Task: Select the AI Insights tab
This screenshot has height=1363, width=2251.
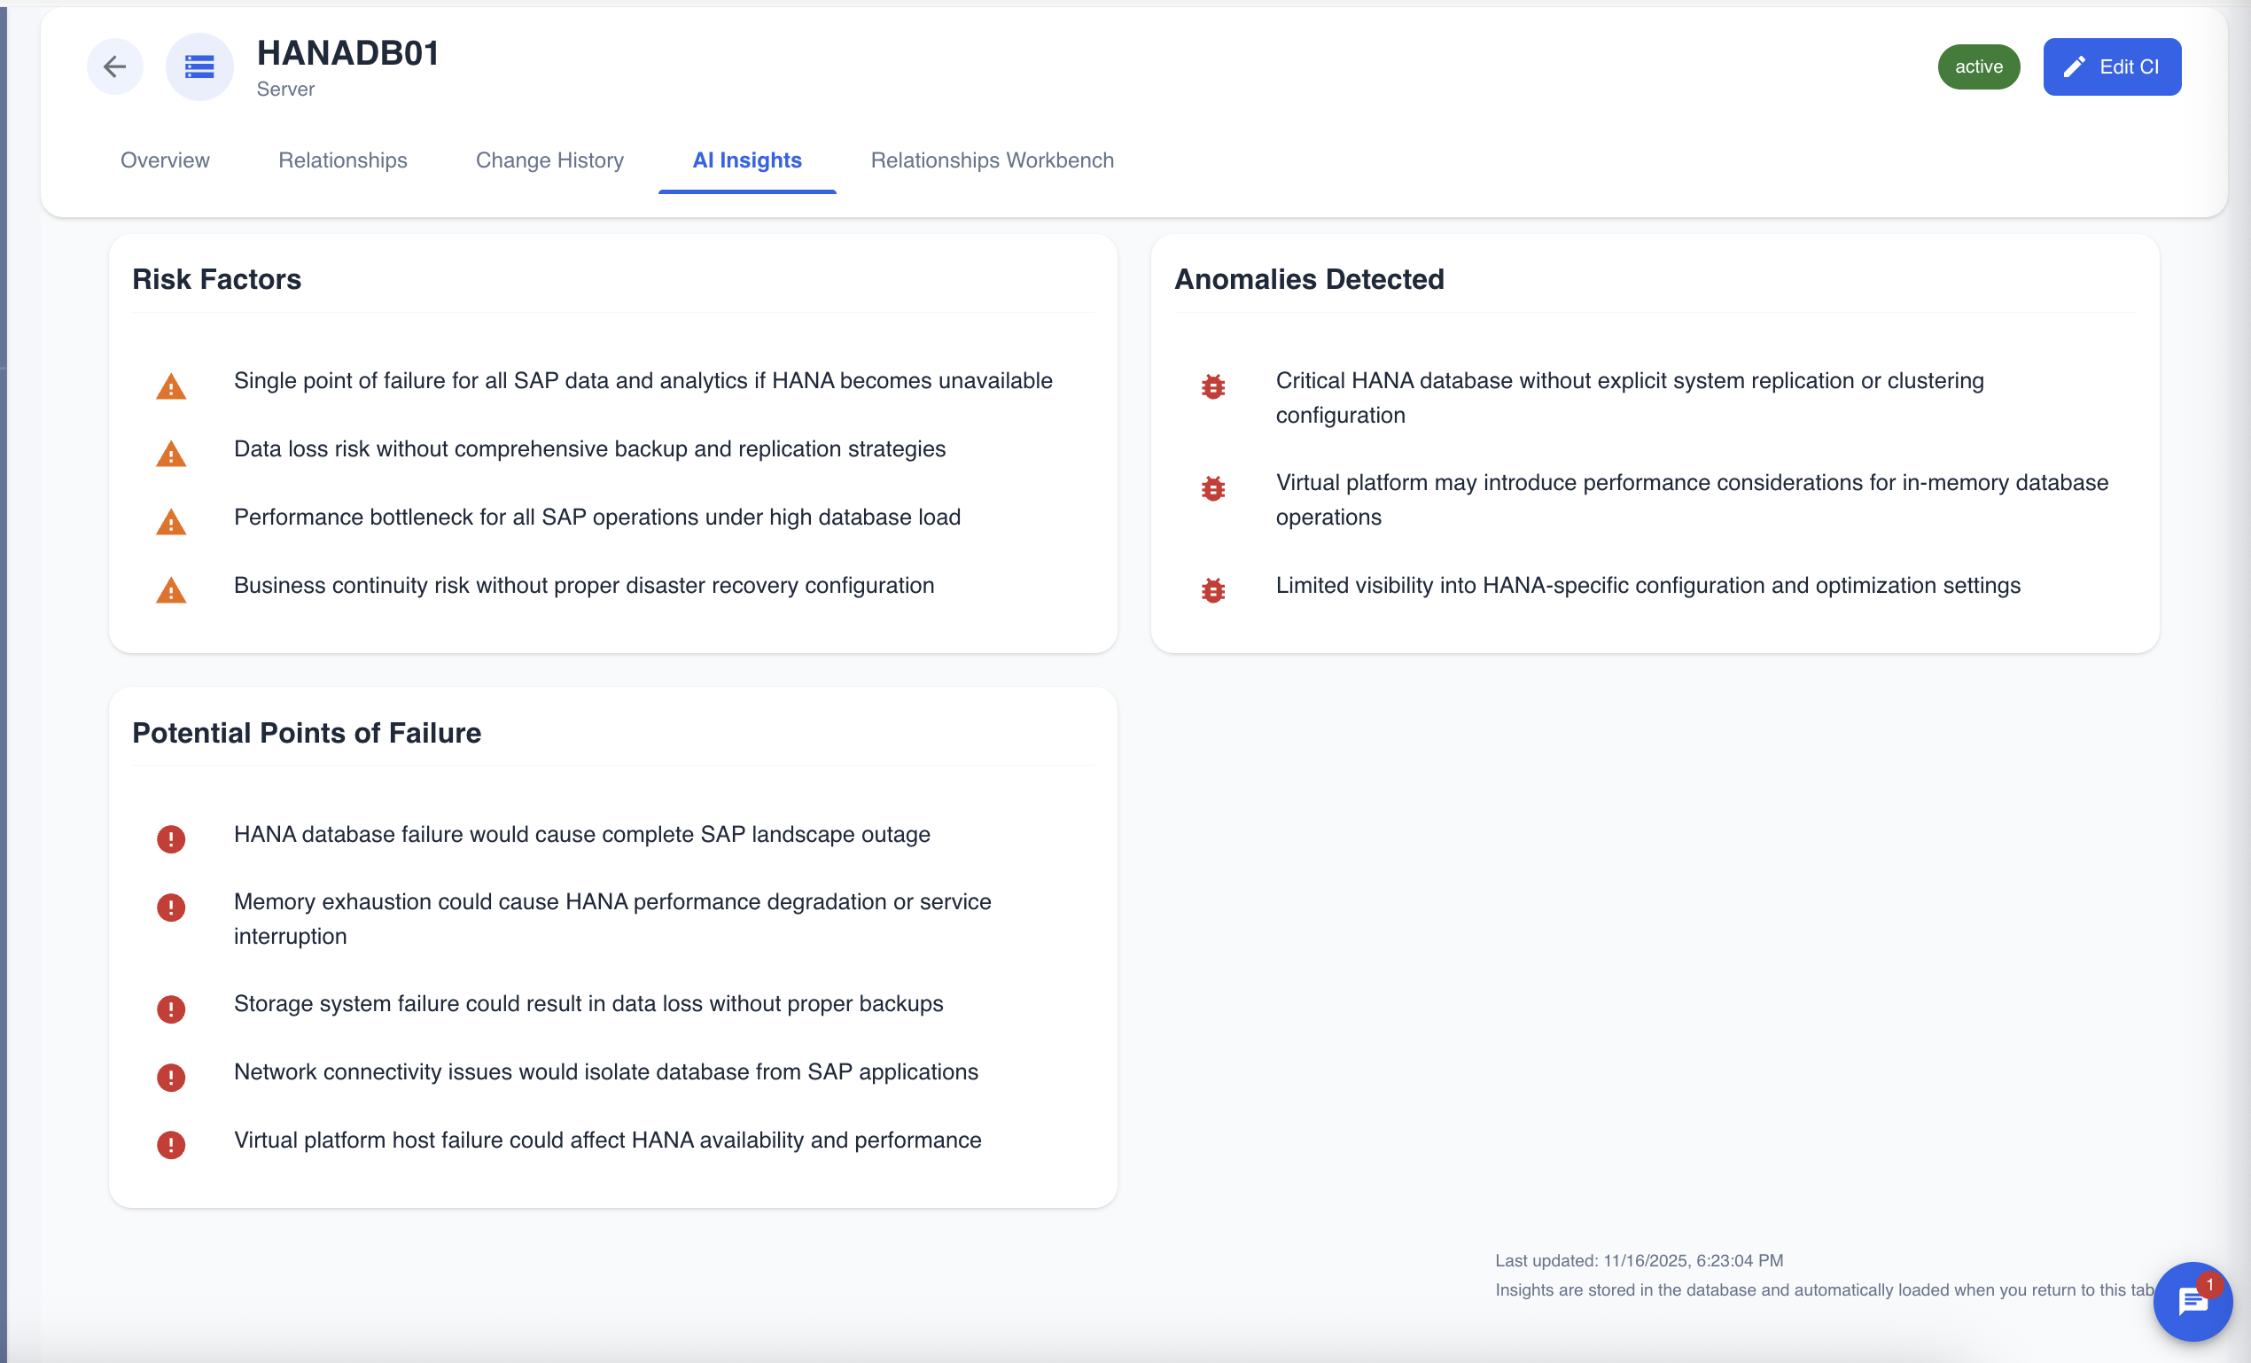Action: (x=747, y=160)
